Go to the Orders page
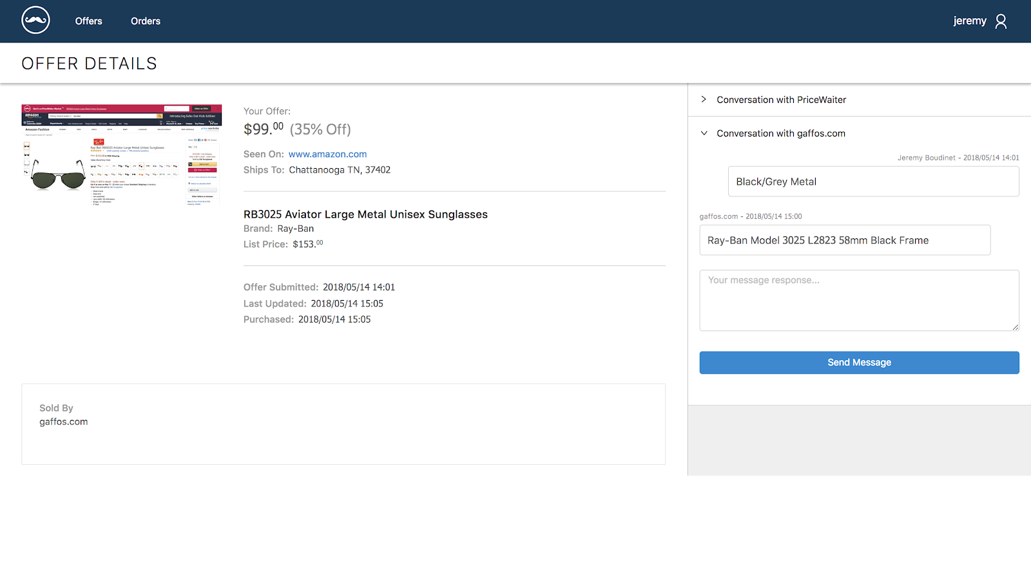This screenshot has height=588, width=1031. pos(146,21)
